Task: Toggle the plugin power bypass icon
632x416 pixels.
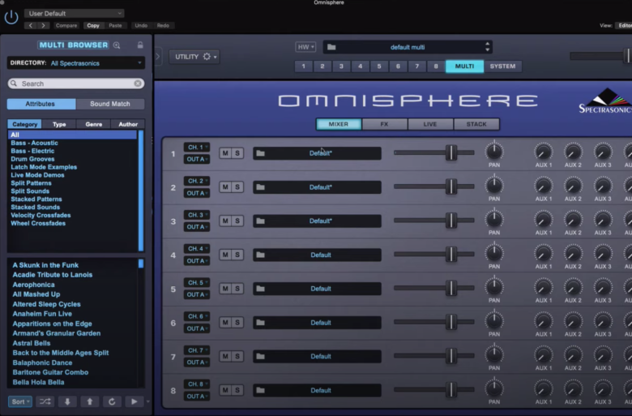Action: click(11, 17)
